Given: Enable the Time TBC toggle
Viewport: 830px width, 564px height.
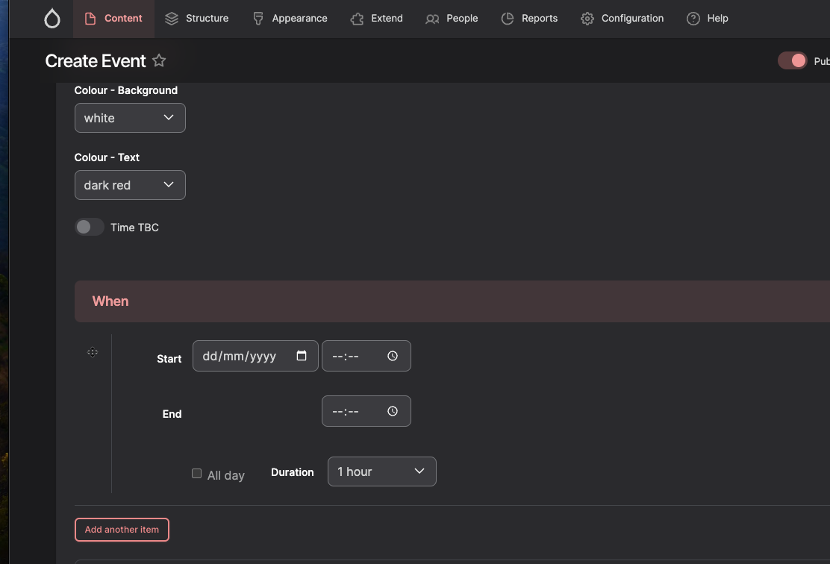Looking at the screenshot, I should [89, 227].
